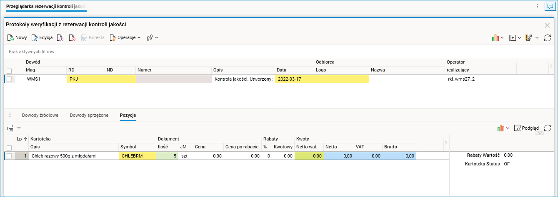This screenshot has height=197, width=558.
Task: Switch to the Dowody źródłowe tab
Action: pos(40,115)
